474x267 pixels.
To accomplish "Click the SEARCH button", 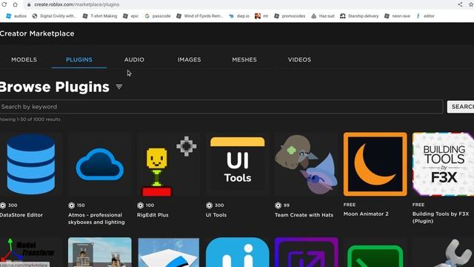I will [x=461, y=107].
